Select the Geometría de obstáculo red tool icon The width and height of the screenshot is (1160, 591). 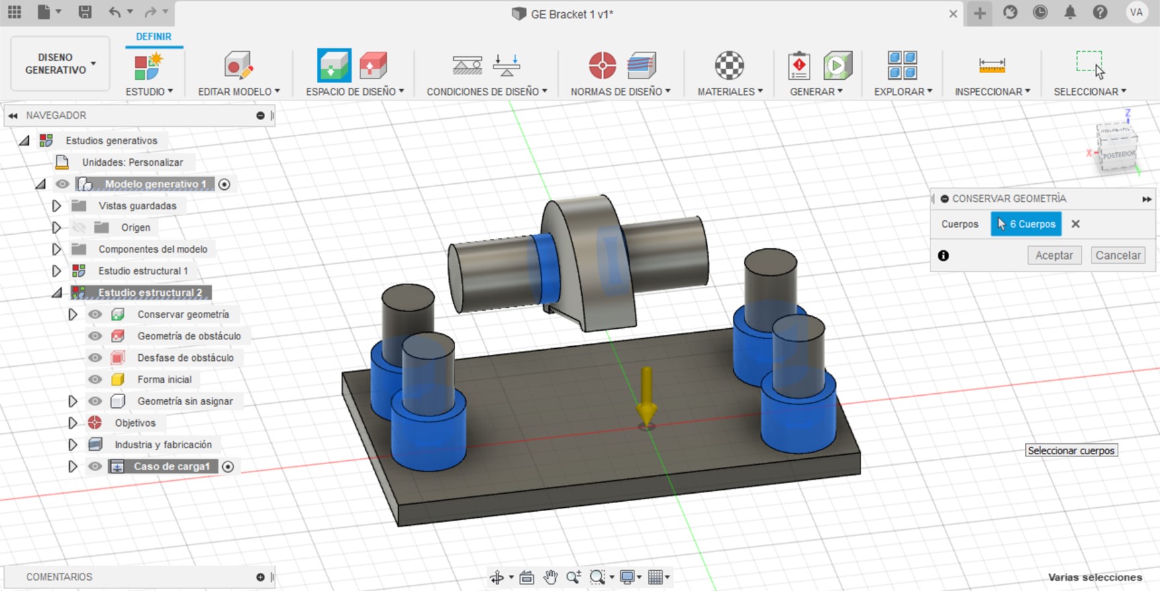373,66
